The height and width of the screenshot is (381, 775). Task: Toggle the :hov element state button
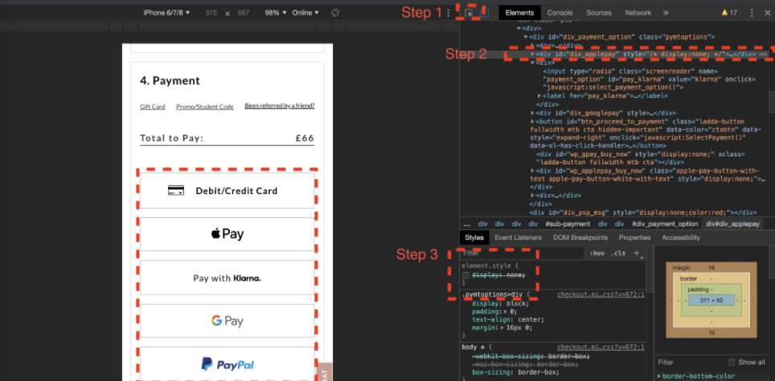pyautogui.click(x=597, y=253)
